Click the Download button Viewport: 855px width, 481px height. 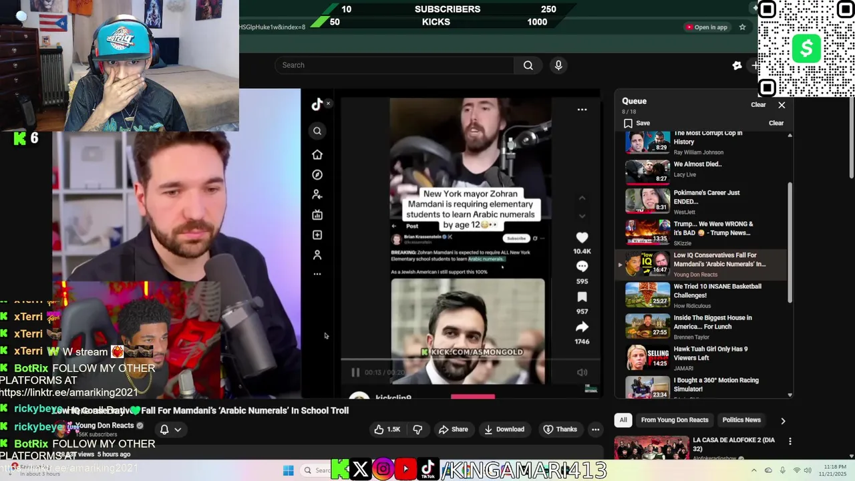pyautogui.click(x=504, y=430)
